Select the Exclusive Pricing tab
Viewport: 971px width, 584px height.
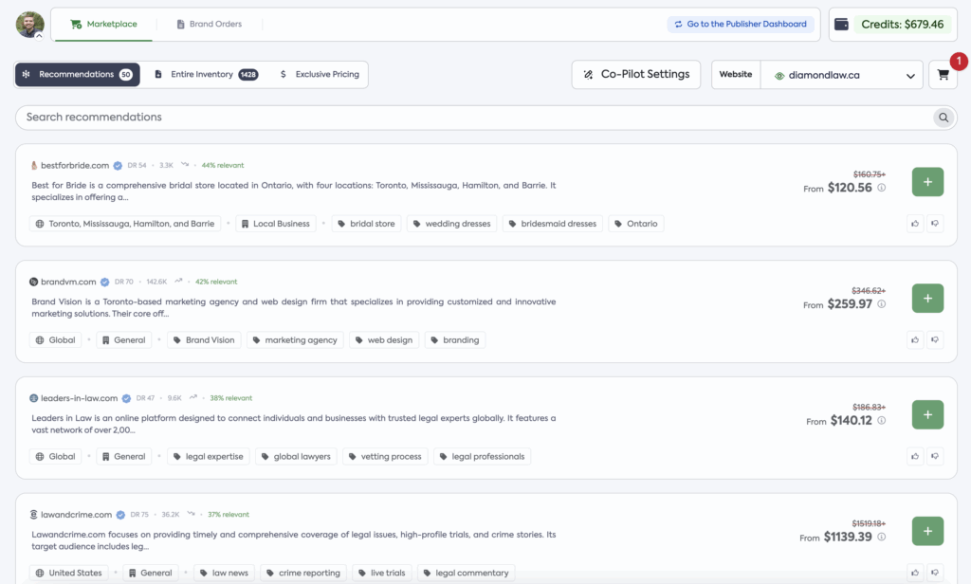click(320, 74)
